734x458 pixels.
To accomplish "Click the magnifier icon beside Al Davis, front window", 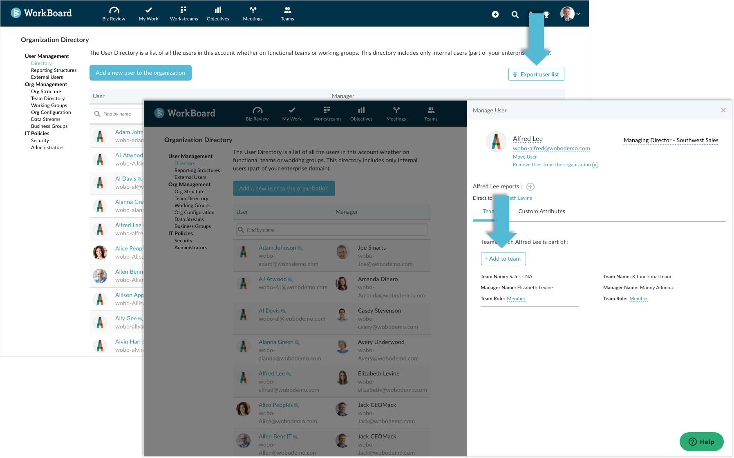I will click(x=284, y=311).
